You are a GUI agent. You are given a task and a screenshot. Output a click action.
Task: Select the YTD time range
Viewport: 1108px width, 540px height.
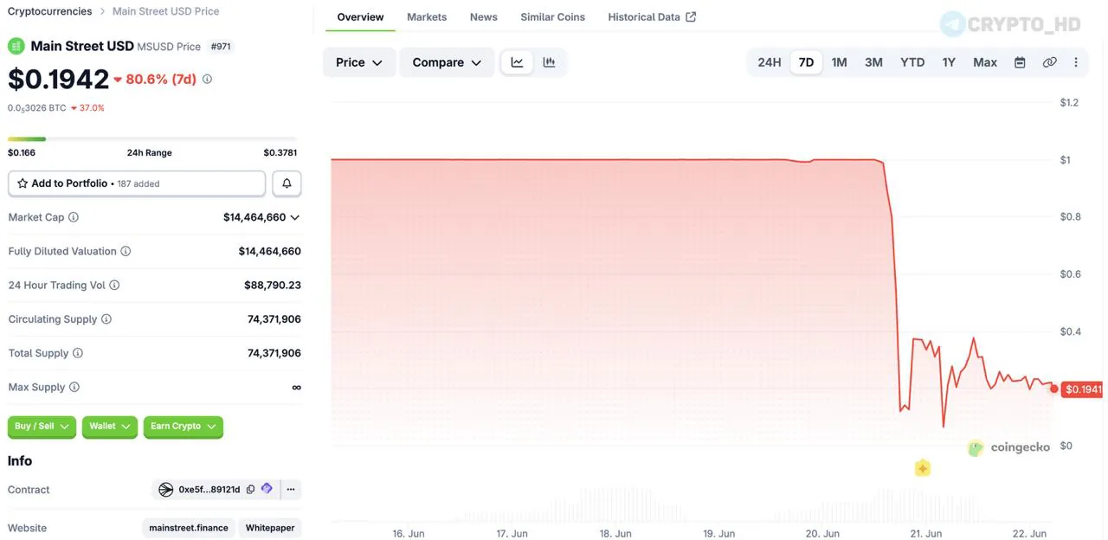pos(912,62)
